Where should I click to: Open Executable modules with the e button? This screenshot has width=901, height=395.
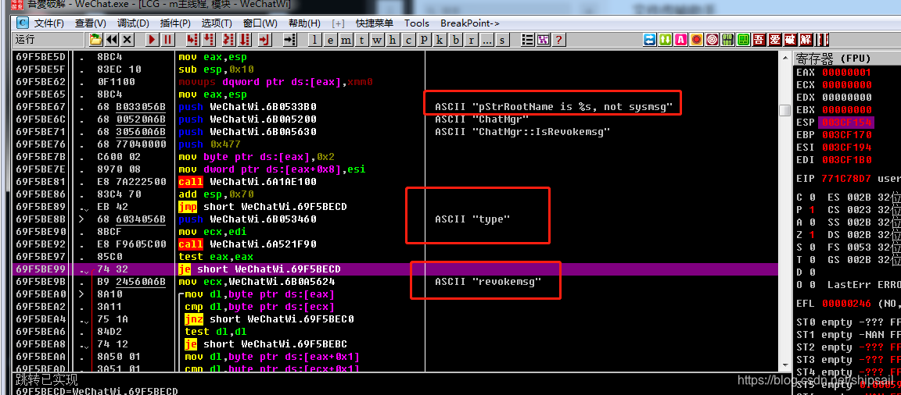(330, 40)
